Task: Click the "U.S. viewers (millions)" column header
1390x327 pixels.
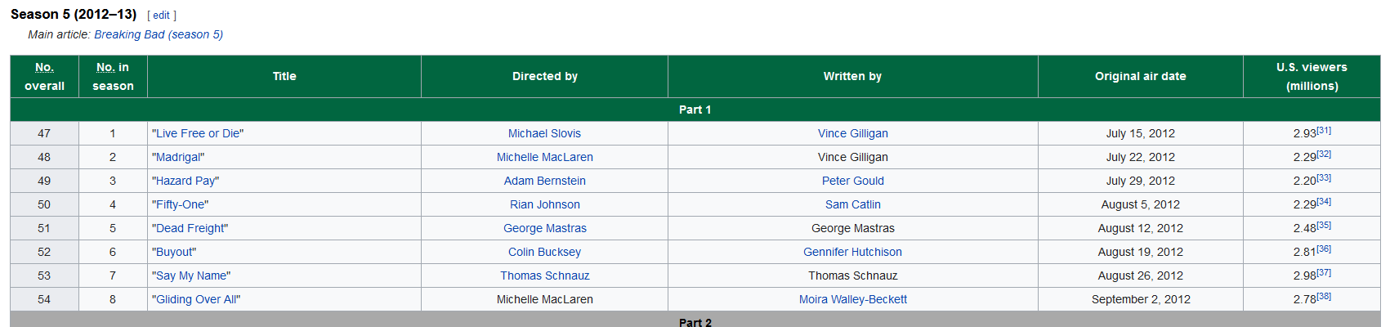Action: (x=1312, y=77)
